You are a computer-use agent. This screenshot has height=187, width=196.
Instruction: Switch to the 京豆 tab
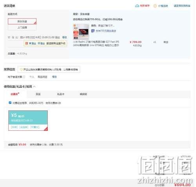point(38,94)
